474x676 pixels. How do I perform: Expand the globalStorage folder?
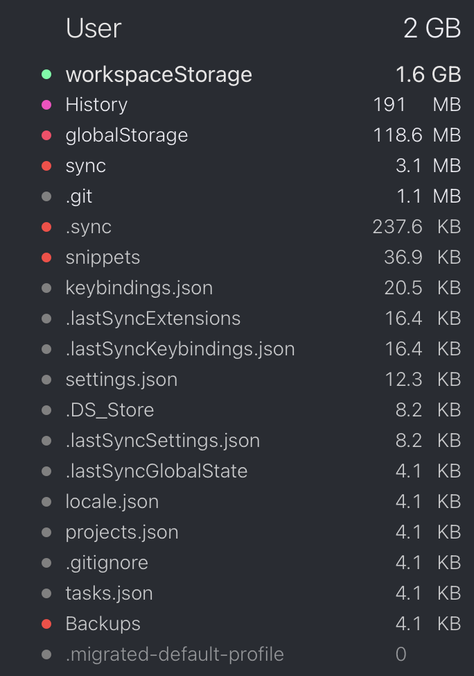(126, 135)
